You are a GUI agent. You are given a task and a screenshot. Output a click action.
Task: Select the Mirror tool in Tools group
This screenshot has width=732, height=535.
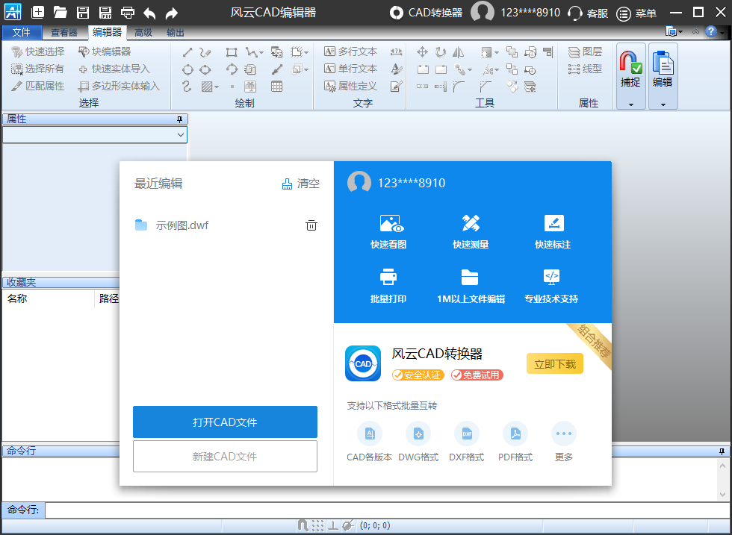[x=459, y=52]
